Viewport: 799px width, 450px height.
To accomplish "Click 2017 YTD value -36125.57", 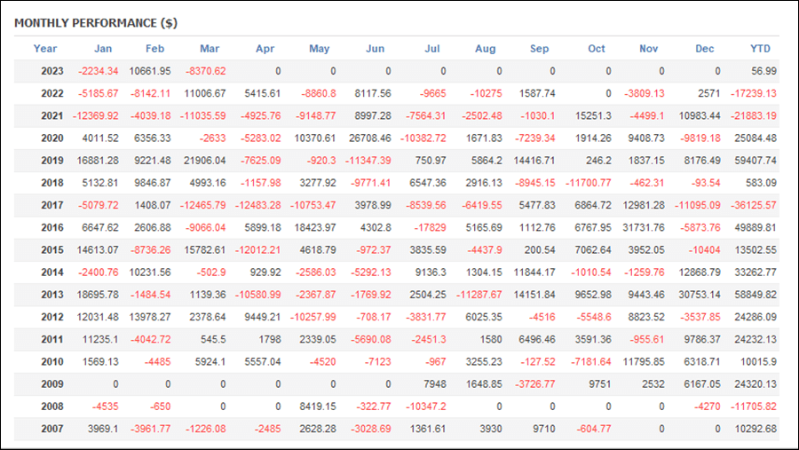I will (x=753, y=205).
